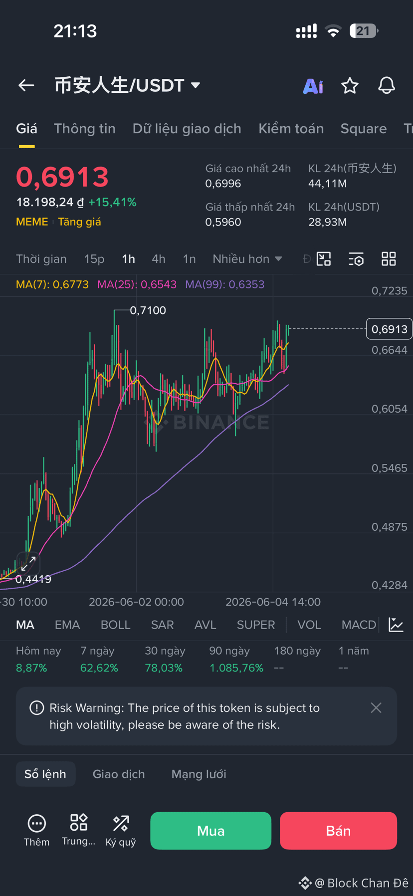Open Nhiều hơn timeframe dropdown

point(247,259)
